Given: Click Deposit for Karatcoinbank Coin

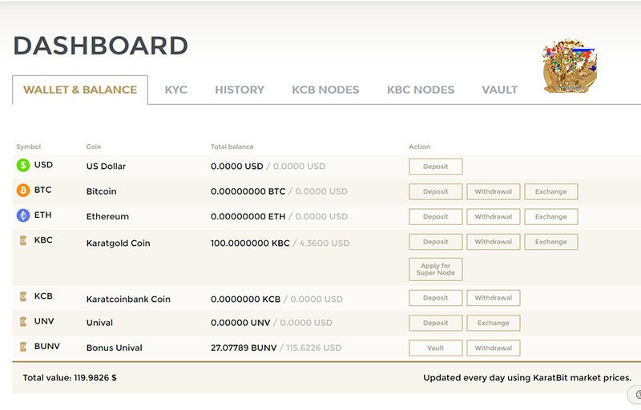Looking at the screenshot, I should click(436, 298).
